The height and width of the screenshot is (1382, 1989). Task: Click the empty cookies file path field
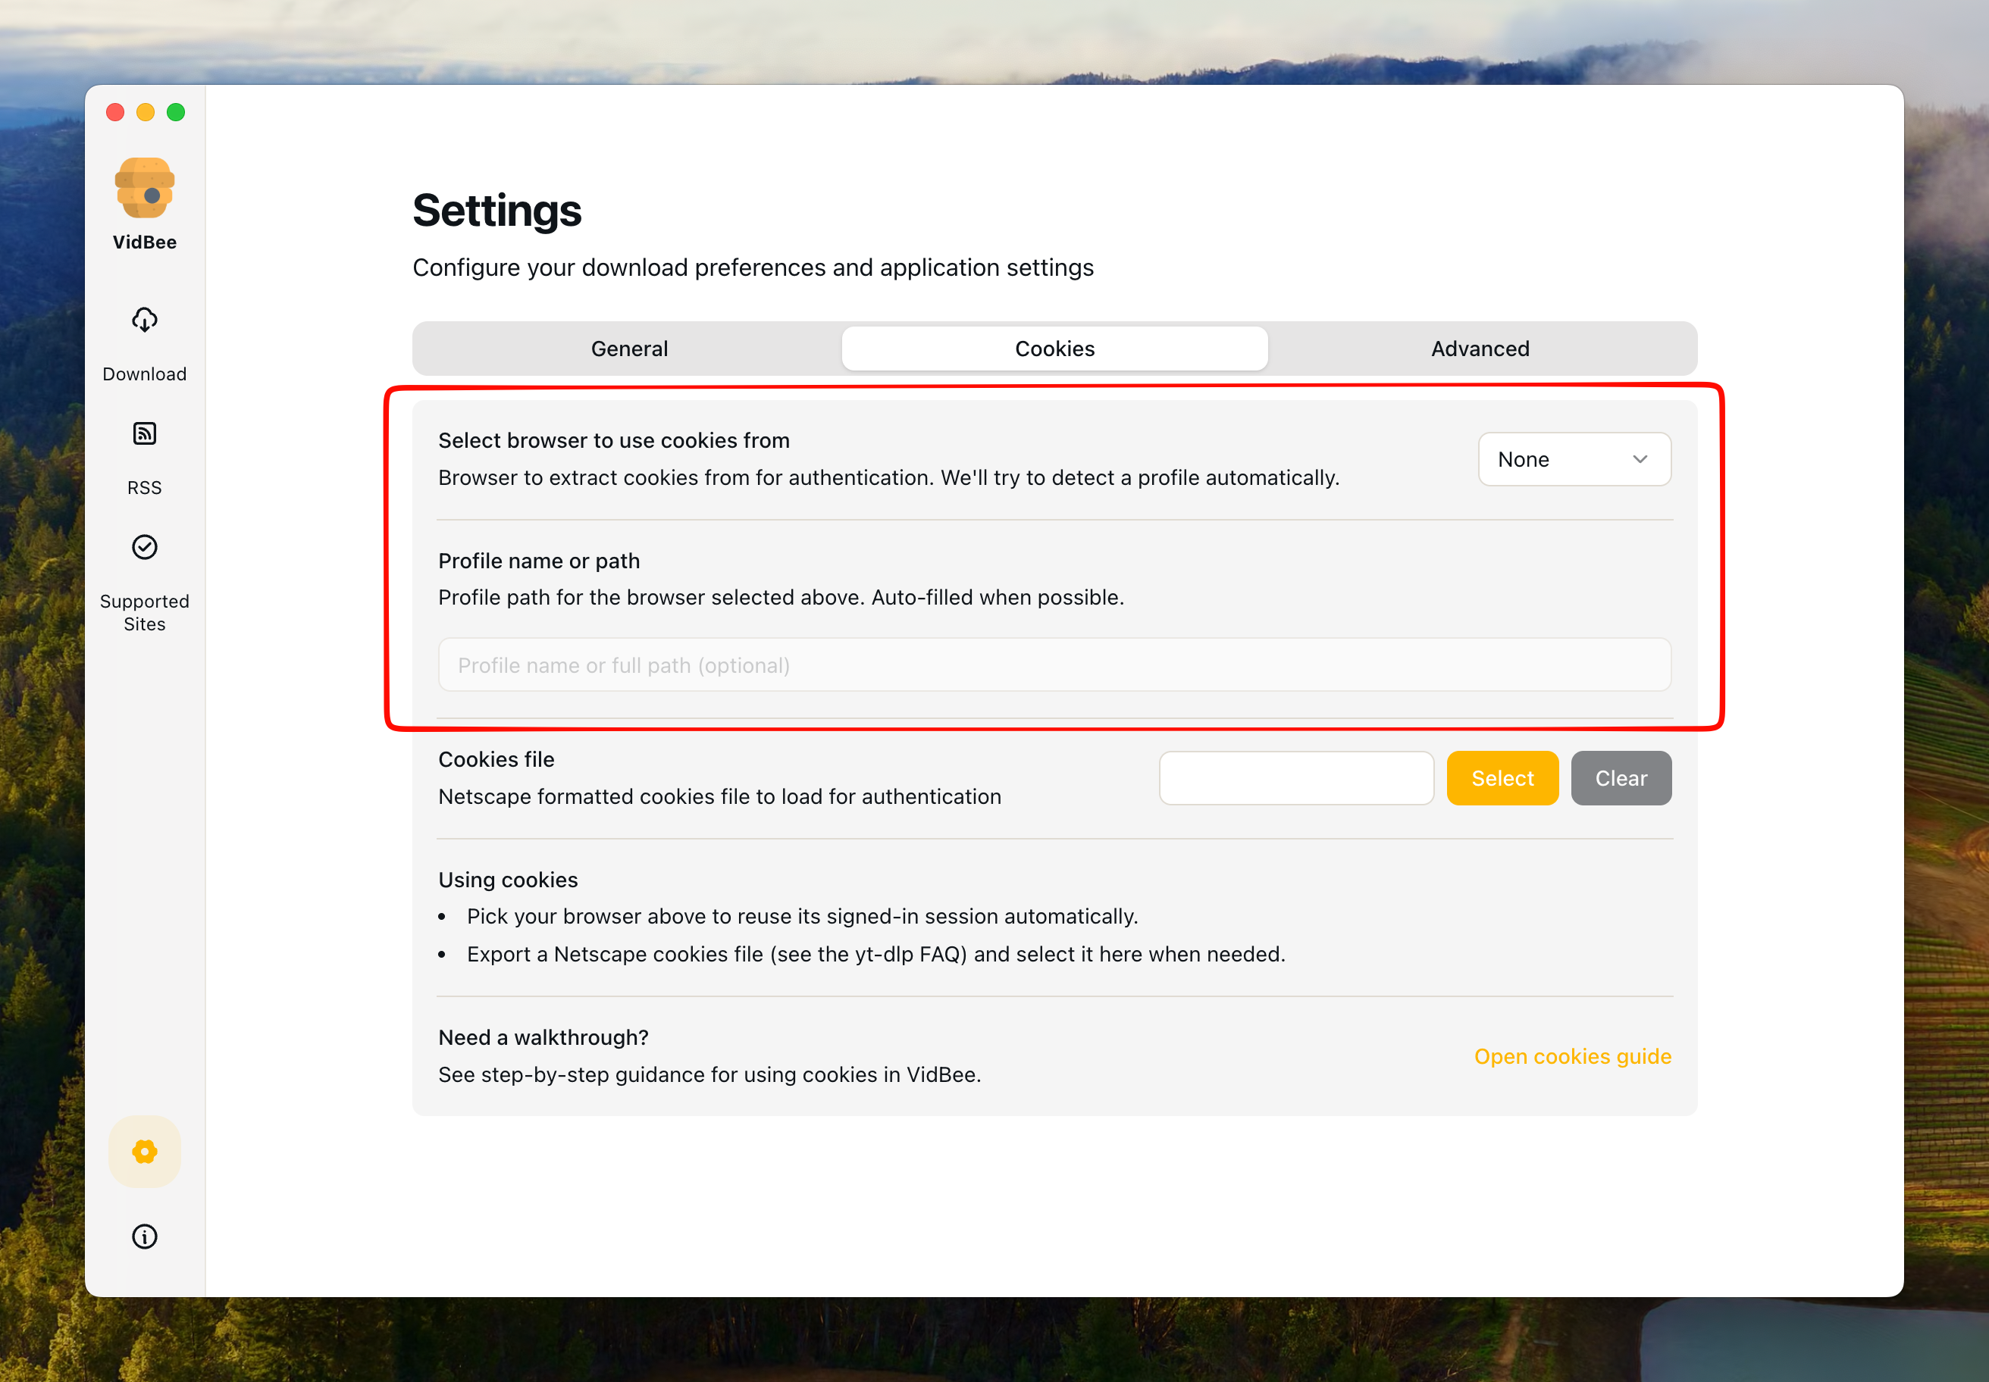click(1296, 777)
